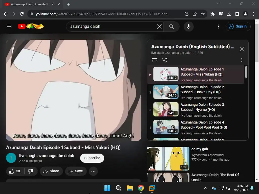
Task: Toggle shuffle playlist
Action: point(164,60)
